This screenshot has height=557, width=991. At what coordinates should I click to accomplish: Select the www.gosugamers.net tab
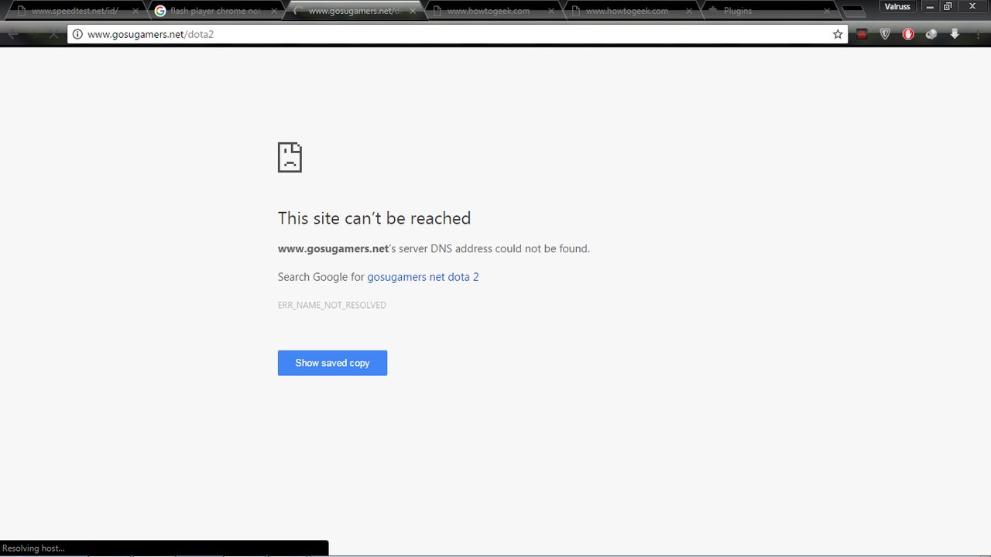tap(353, 11)
